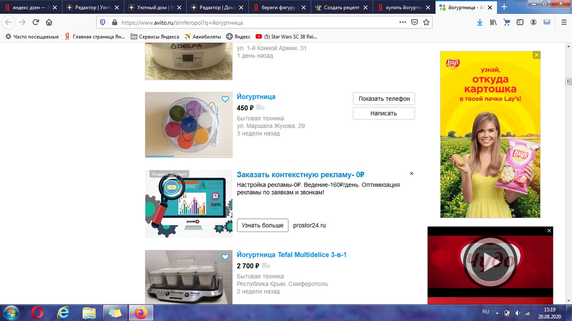The image size is (572, 321).
Task: Switch to the 'Создать рецепт' tab
Action: coord(342,8)
